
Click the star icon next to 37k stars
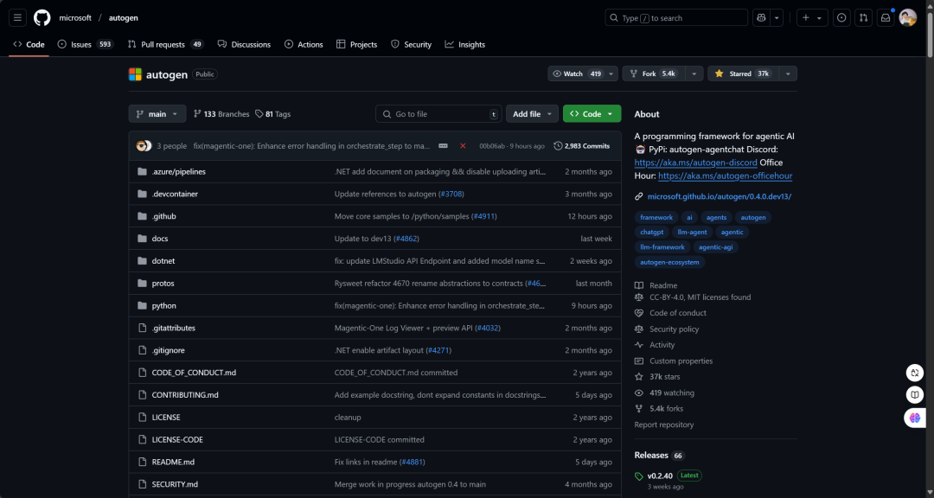tap(639, 377)
